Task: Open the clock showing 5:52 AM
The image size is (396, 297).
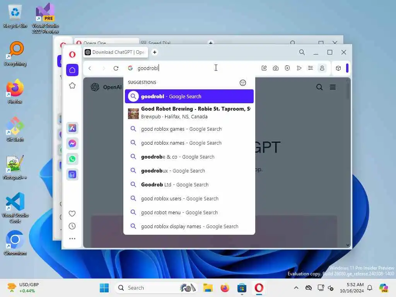Action: [x=352, y=288]
